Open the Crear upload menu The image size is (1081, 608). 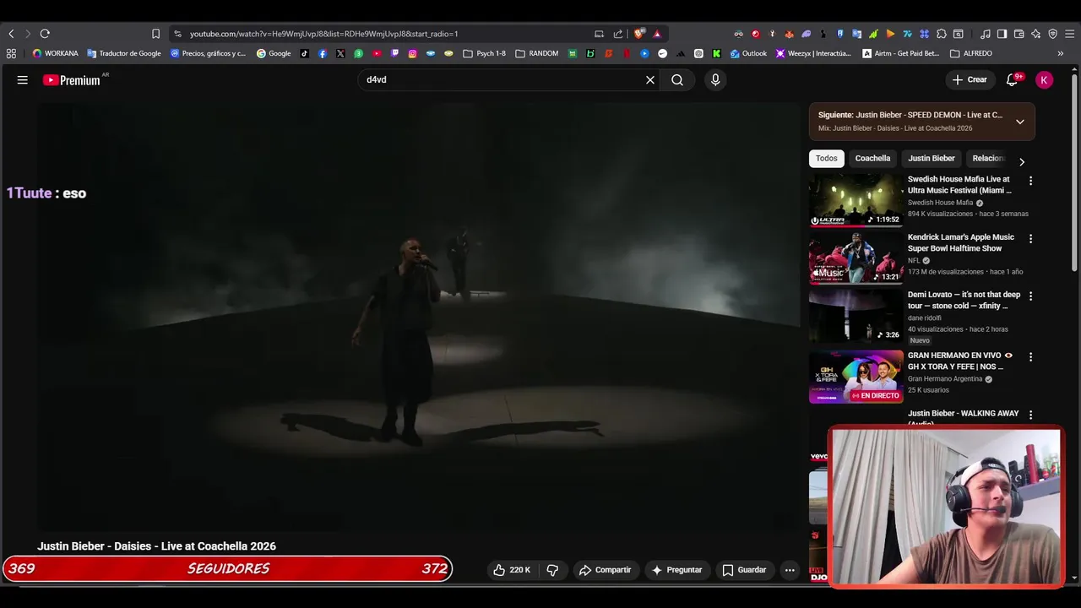click(970, 79)
